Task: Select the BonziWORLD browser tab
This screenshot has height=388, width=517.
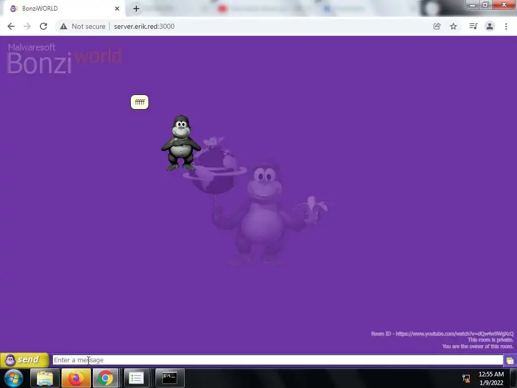Action: [x=64, y=9]
